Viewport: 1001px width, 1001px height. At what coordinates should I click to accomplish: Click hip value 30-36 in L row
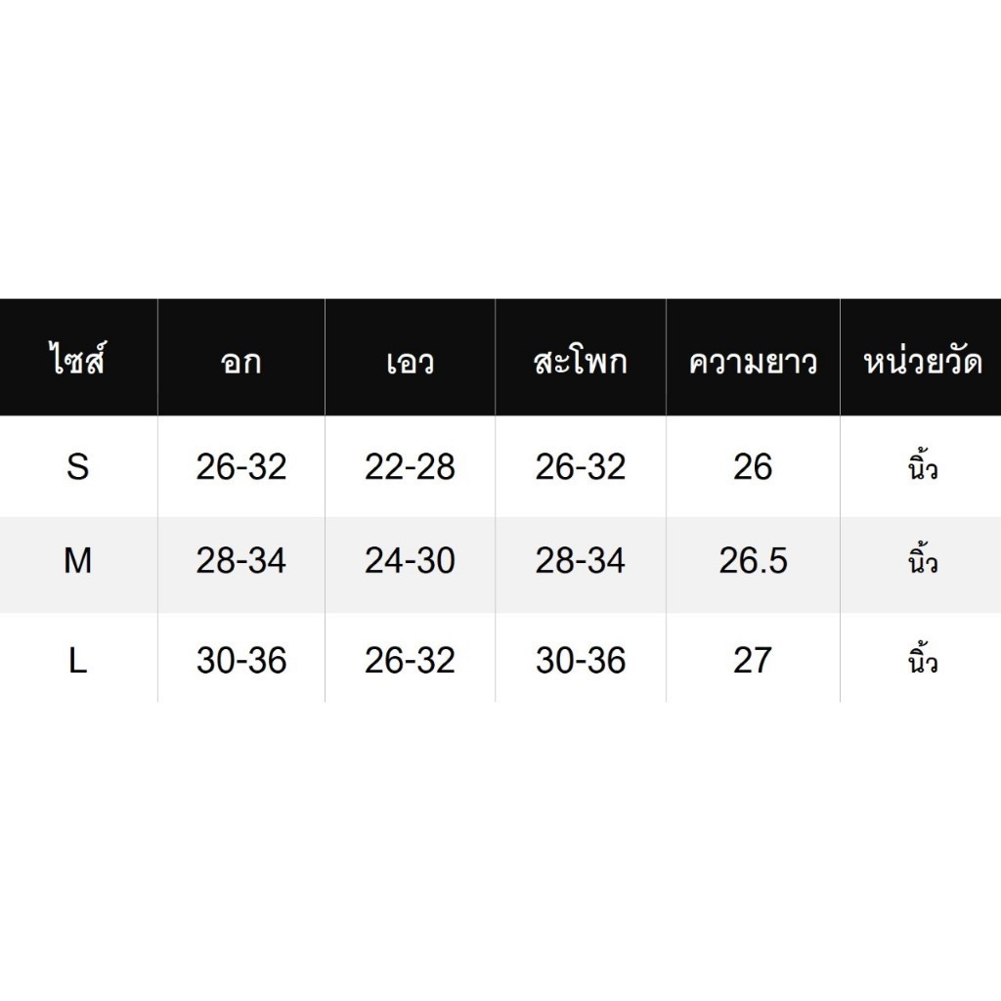(581, 660)
